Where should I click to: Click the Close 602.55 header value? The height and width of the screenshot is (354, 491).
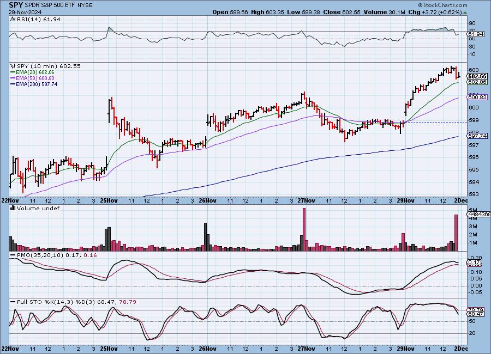point(342,12)
